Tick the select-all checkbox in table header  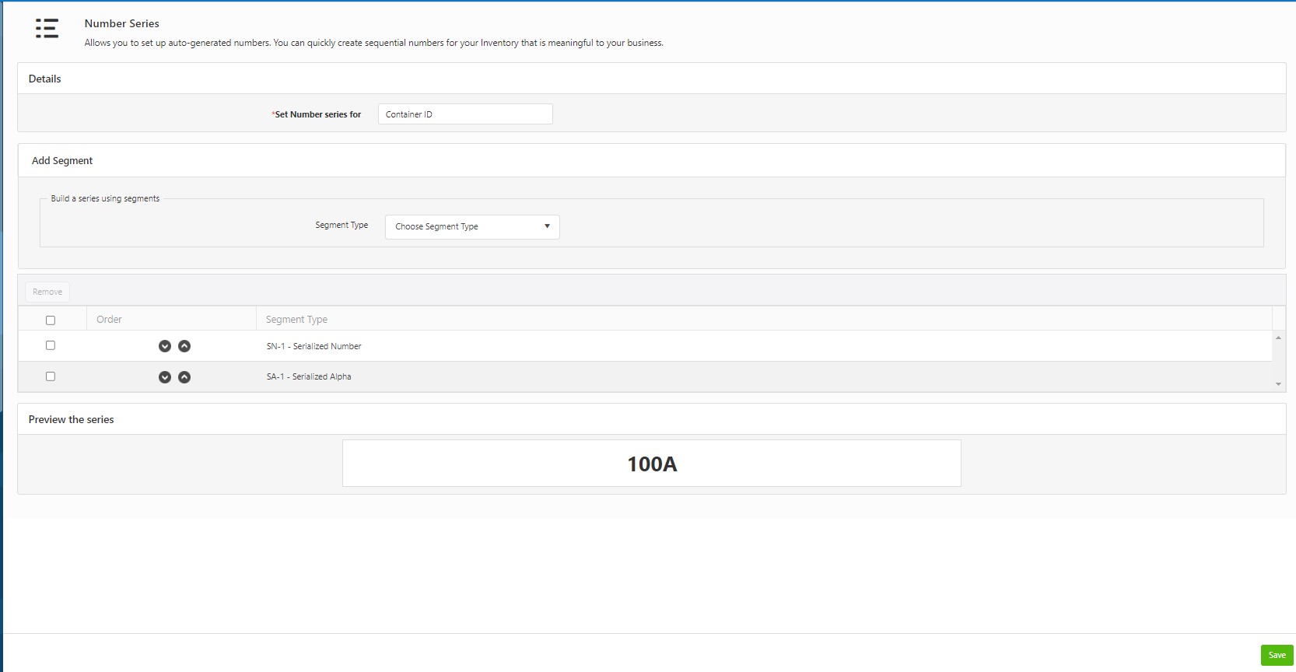click(x=51, y=320)
